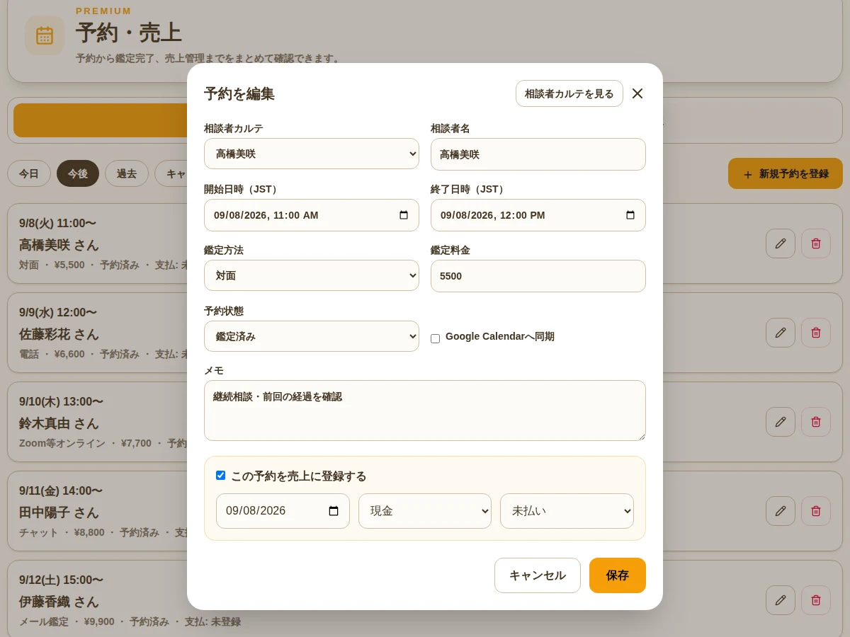Open calendar picker in 終了日時 field

(630, 215)
